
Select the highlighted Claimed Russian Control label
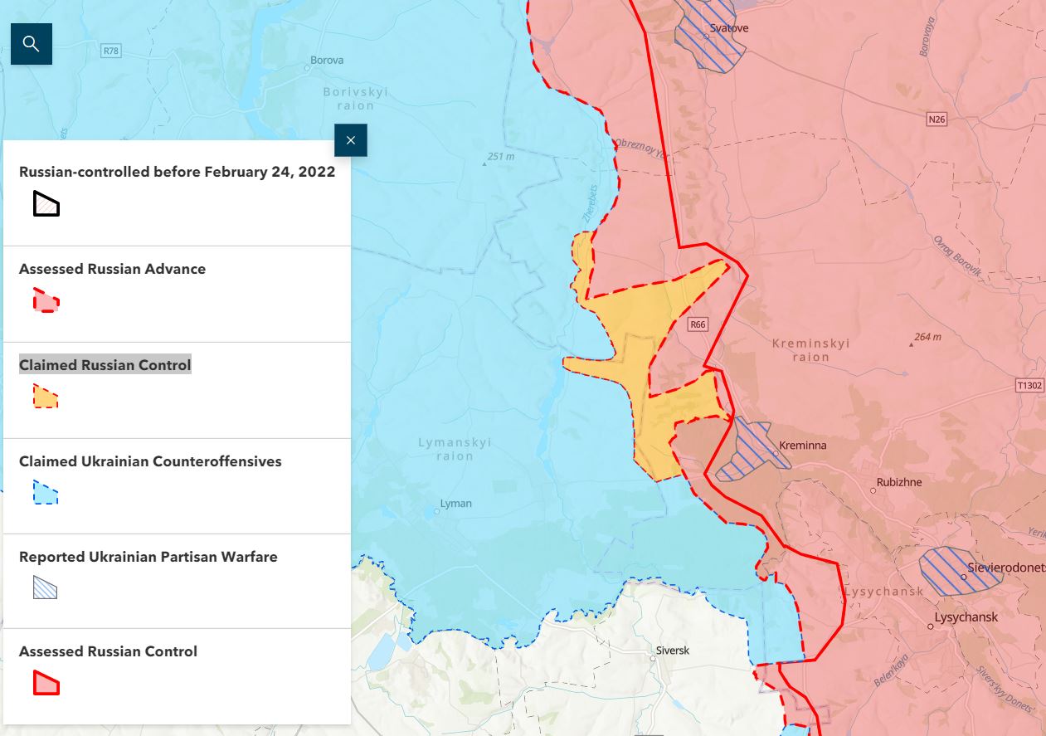pyautogui.click(x=105, y=365)
